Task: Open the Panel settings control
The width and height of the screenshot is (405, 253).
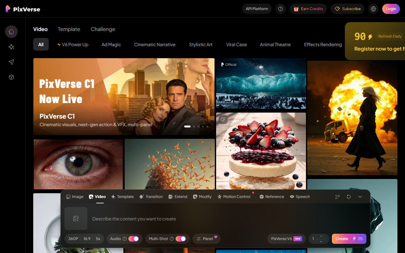Action: click(206, 239)
